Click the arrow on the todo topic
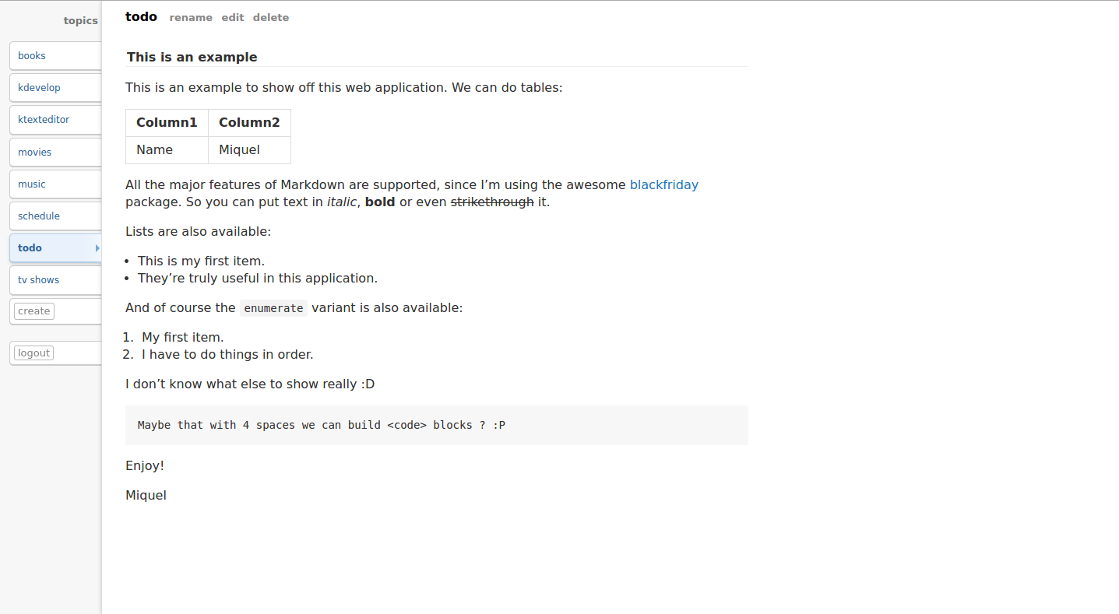 [x=97, y=248]
